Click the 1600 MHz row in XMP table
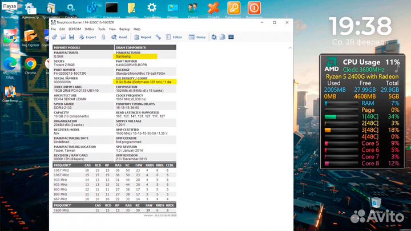Viewport: 411px width, 231px height. [114, 210]
